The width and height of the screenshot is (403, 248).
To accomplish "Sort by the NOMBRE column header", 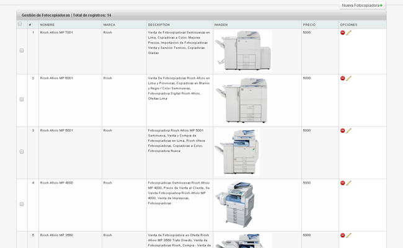I will pos(48,25).
